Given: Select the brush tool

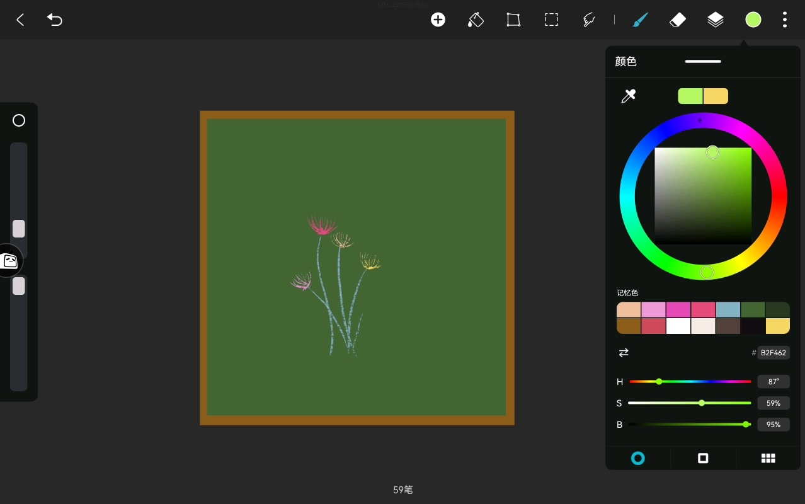Looking at the screenshot, I should click(x=640, y=20).
